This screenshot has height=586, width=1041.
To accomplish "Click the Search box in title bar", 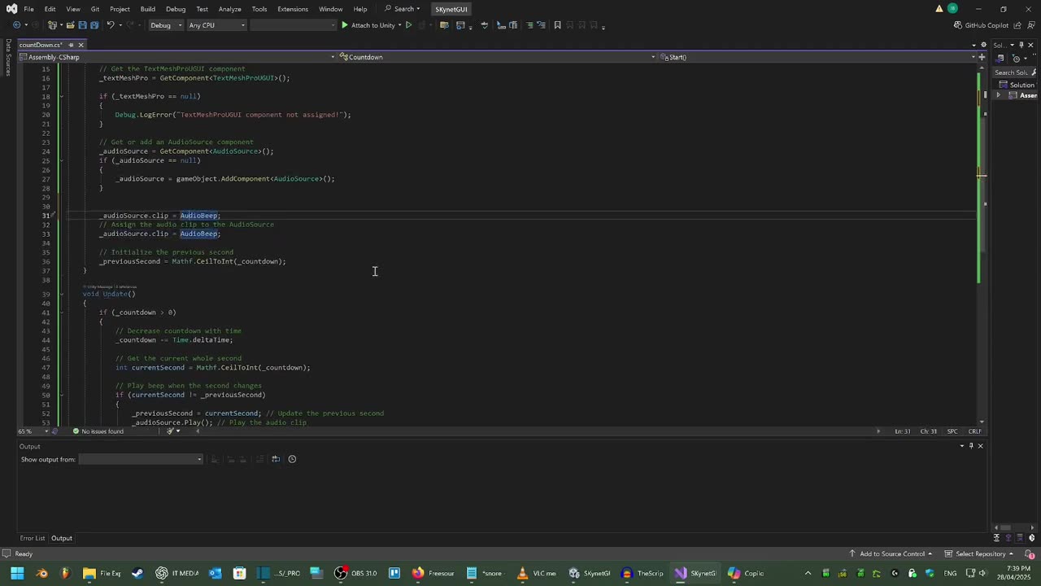I will [403, 9].
